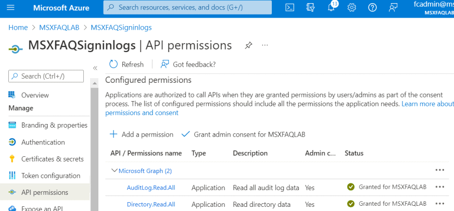Click Read all audit log data description
The width and height of the screenshot is (454, 211).
pyautogui.click(x=266, y=188)
